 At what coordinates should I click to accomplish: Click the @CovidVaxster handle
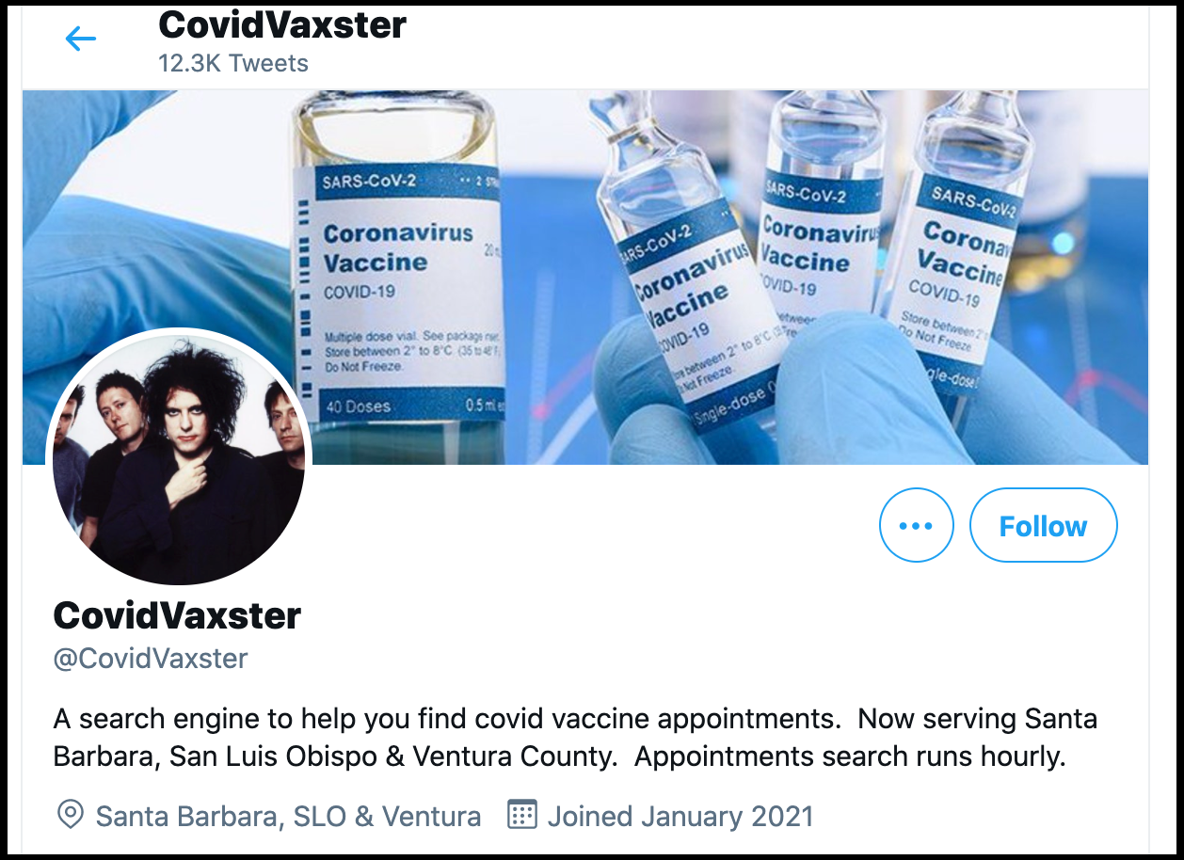tap(151, 659)
